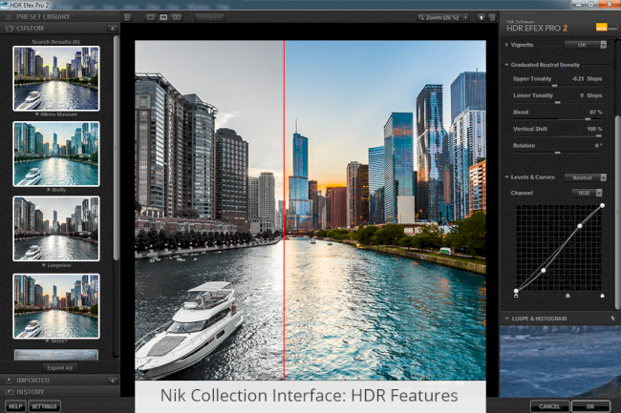
Task: Click the Search Results (6) label
Action: 55,42
